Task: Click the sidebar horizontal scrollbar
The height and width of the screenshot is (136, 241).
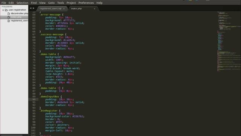Action: click(x=12, y=135)
